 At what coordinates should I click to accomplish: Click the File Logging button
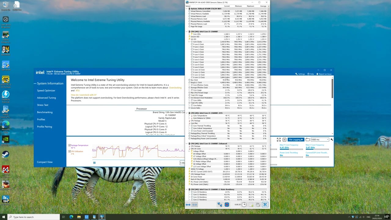click(x=296, y=140)
